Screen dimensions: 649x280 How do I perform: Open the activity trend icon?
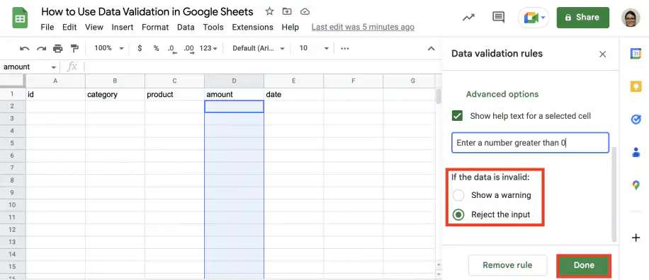click(x=468, y=18)
